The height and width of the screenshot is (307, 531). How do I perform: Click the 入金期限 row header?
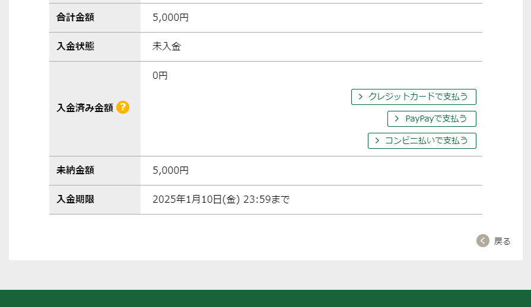point(75,199)
